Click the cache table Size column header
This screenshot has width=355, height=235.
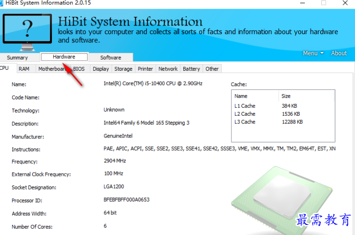[306, 96]
